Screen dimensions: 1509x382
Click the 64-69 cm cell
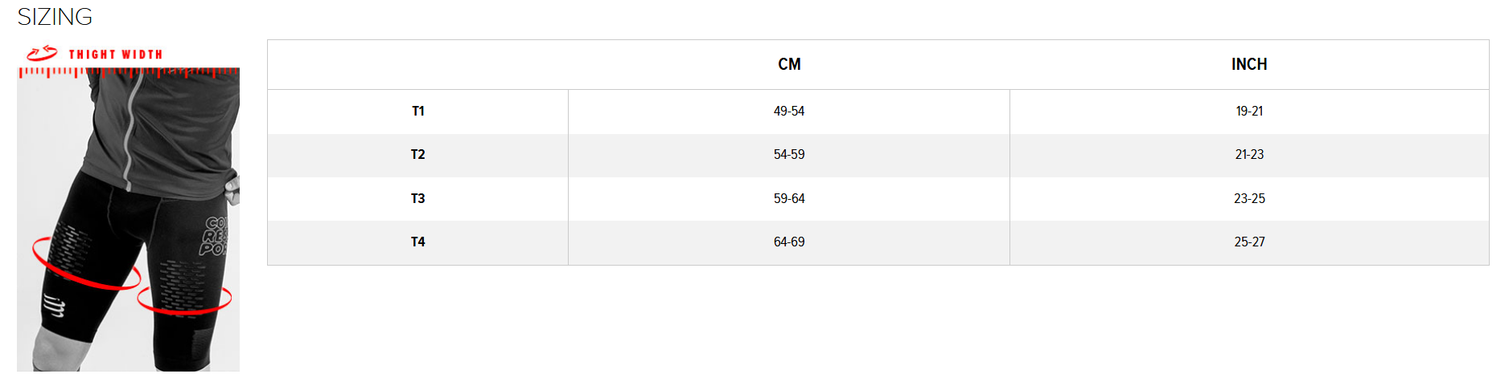point(789,242)
